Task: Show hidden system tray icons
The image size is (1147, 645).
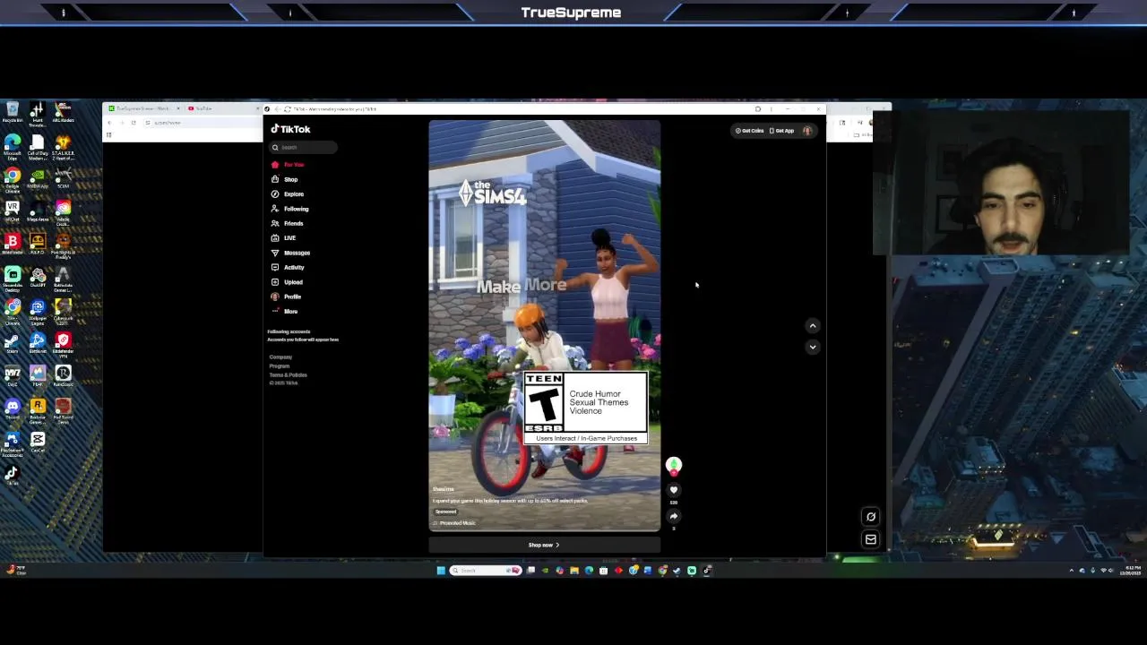Action: pyautogui.click(x=1071, y=571)
